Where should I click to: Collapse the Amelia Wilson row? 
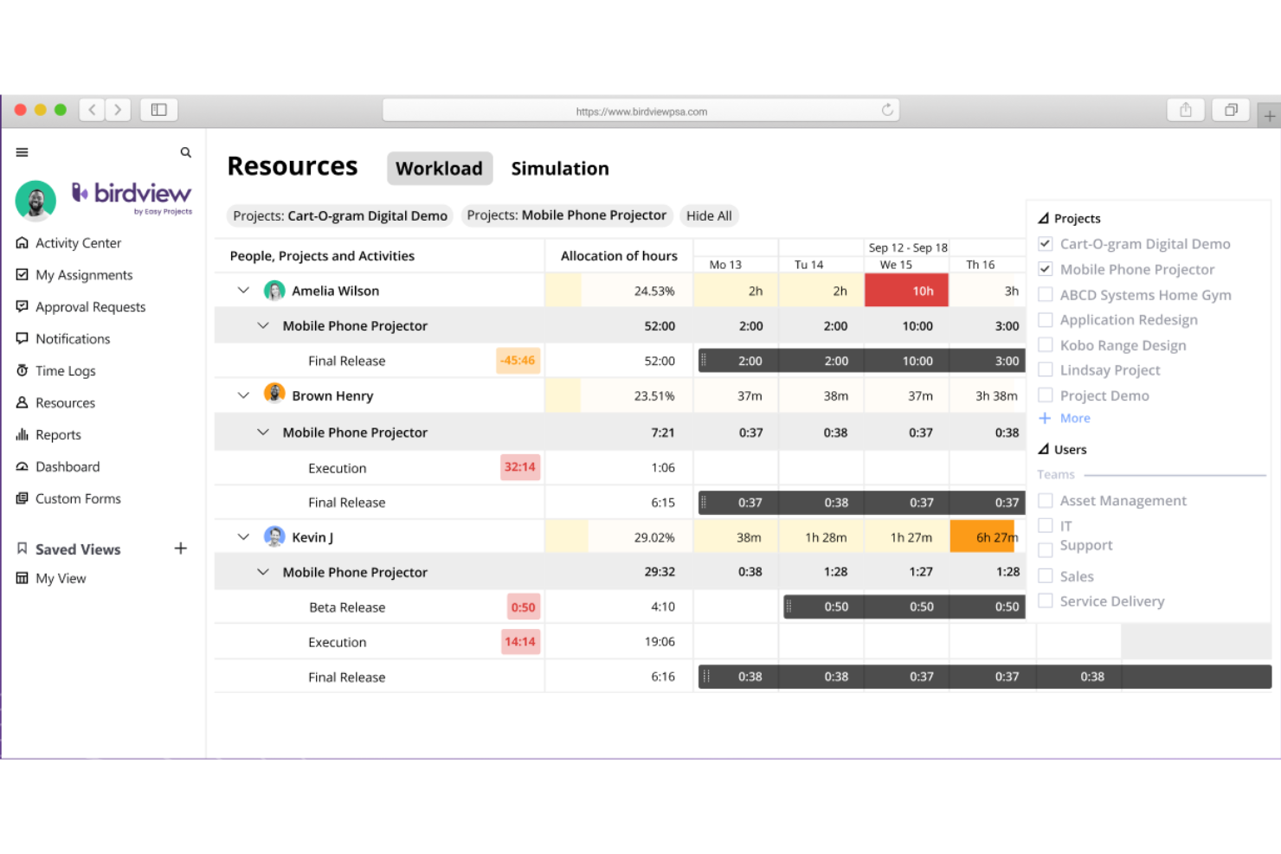243,291
